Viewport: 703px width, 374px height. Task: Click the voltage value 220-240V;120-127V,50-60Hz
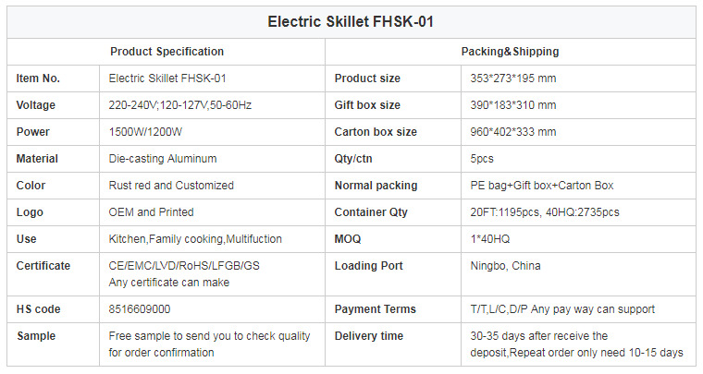pos(180,105)
